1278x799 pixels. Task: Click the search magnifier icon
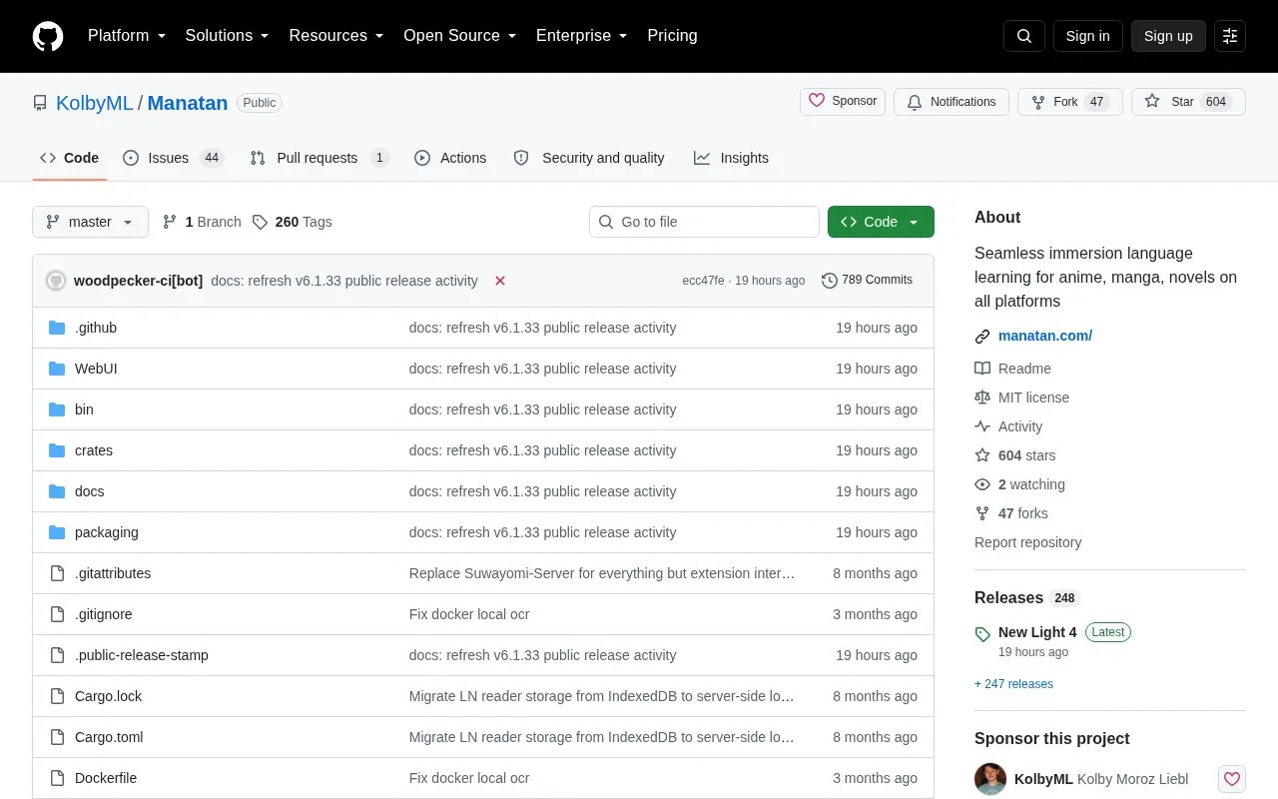pos(1024,36)
